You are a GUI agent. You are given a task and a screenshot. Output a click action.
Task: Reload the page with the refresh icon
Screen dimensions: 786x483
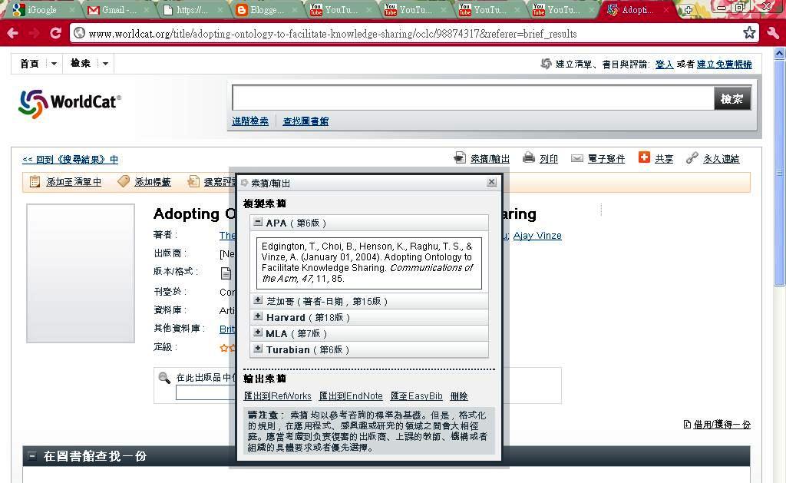point(55,33)
